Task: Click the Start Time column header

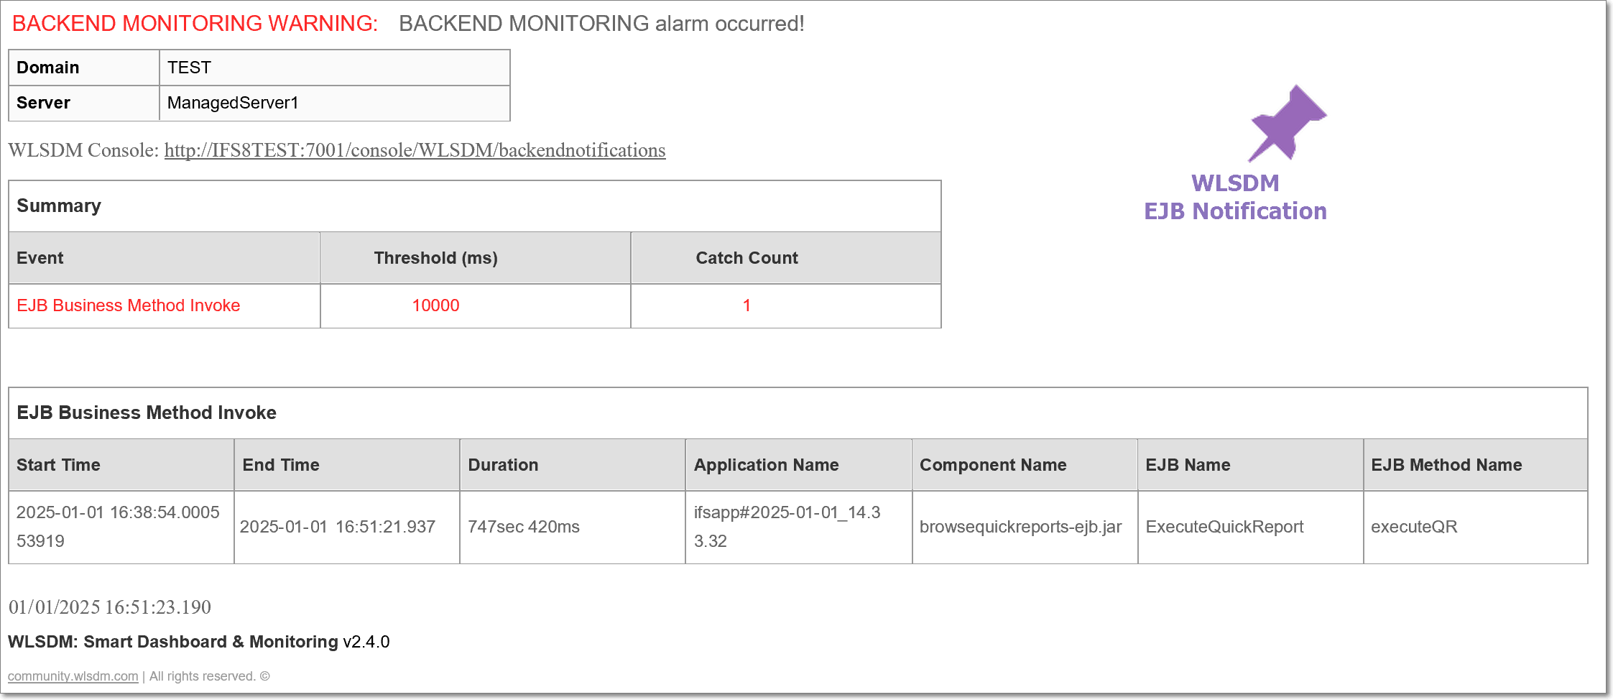Action: point(121,465)
